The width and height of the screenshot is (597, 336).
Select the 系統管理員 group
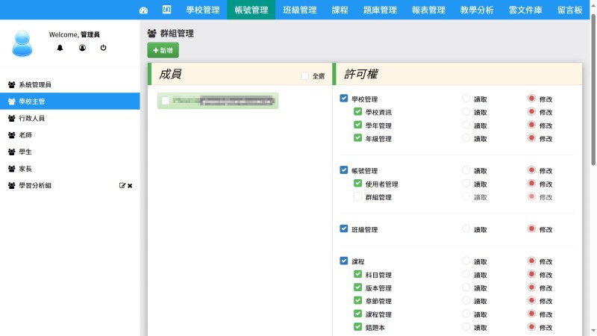(34, 85)
